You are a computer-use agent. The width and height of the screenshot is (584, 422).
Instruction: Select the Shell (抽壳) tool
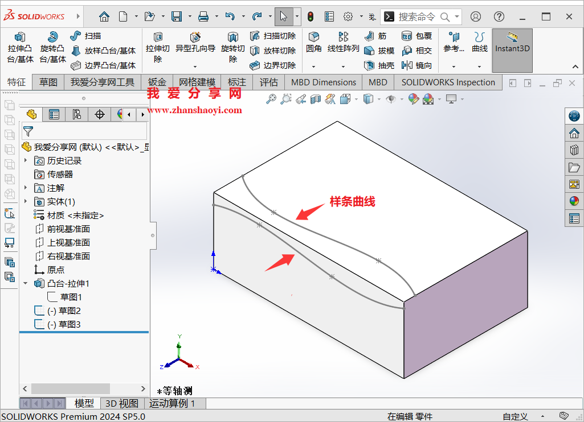coord(379,65)
